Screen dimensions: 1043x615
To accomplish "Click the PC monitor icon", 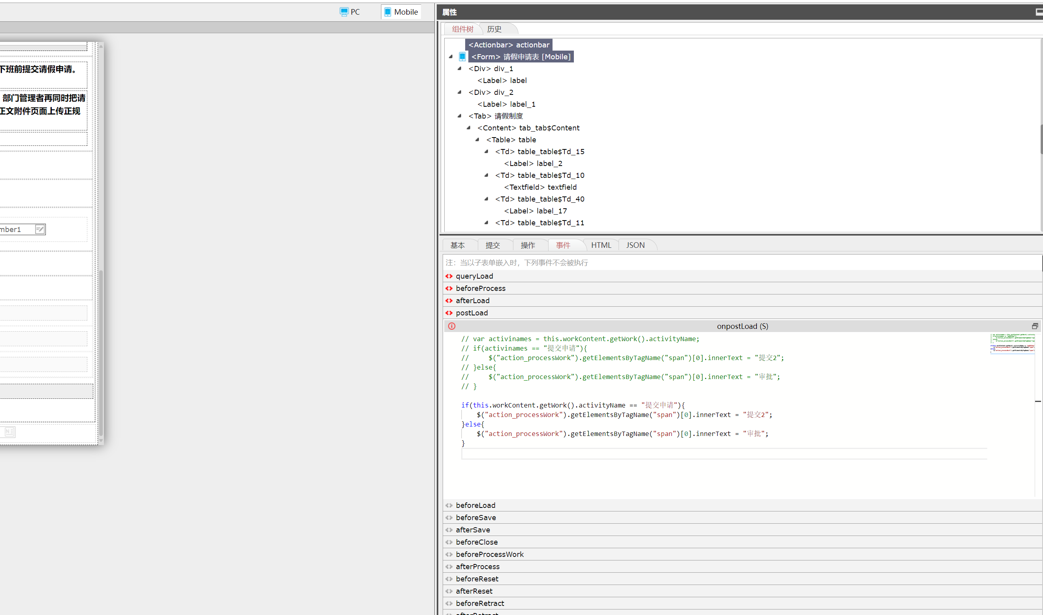I will click(x=343, y=11).
